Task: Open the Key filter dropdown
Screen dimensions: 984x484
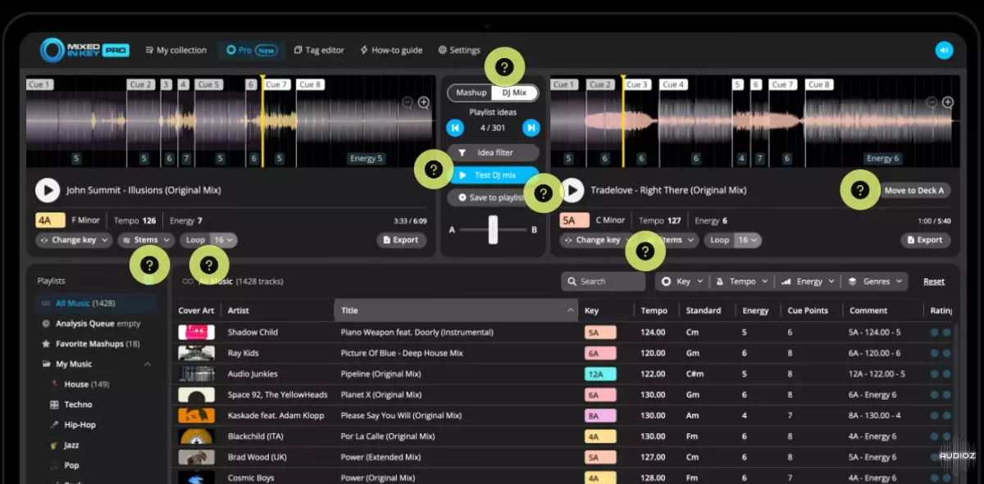Action: tap(682, 282)
